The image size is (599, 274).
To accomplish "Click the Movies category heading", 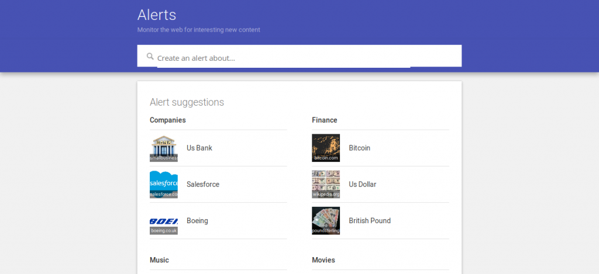I will [323, 260].
